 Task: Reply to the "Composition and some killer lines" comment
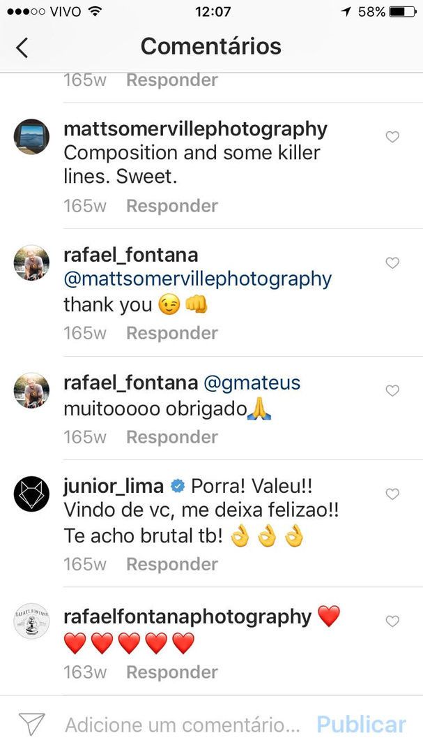pyautogui.click(x=171, y=206)
